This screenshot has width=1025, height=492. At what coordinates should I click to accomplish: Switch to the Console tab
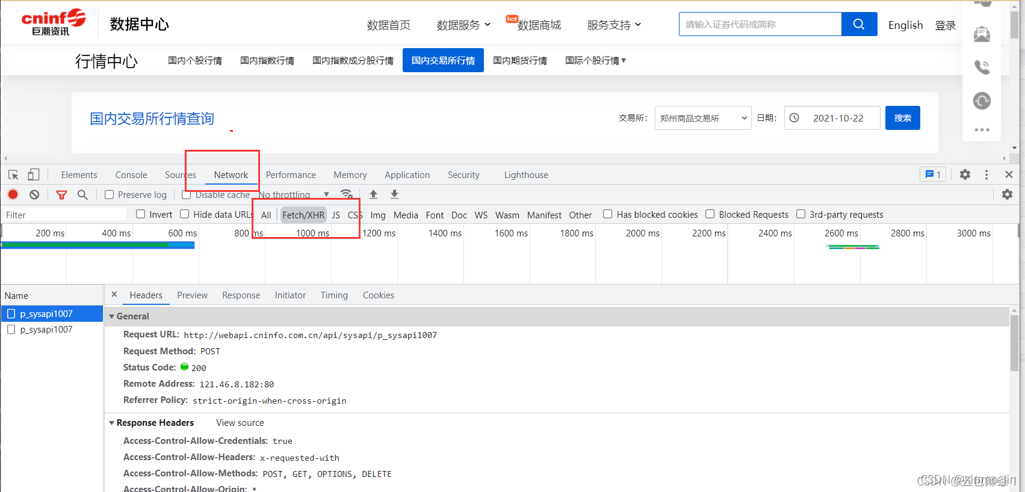(131, 175)
